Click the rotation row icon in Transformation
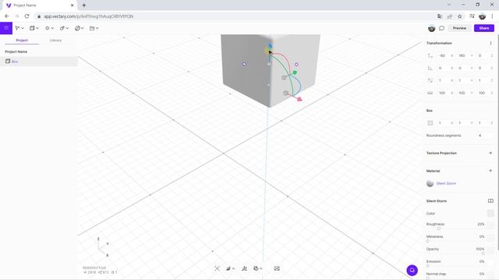 point(430,68)
